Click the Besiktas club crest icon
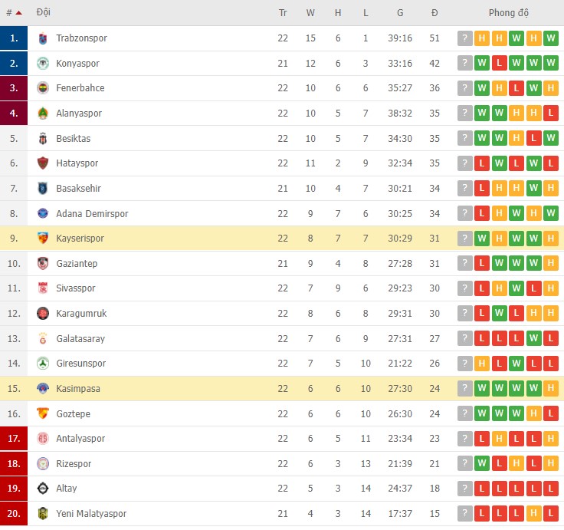Screen dimensions: 564x530 (43, 139)
